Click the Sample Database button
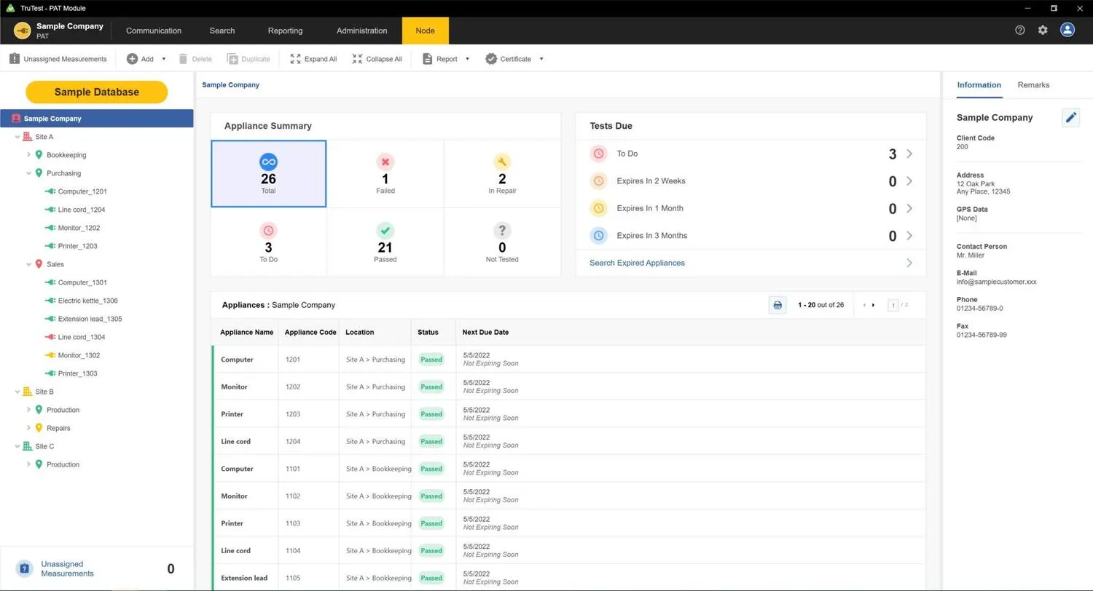 (x=97, y=92)
